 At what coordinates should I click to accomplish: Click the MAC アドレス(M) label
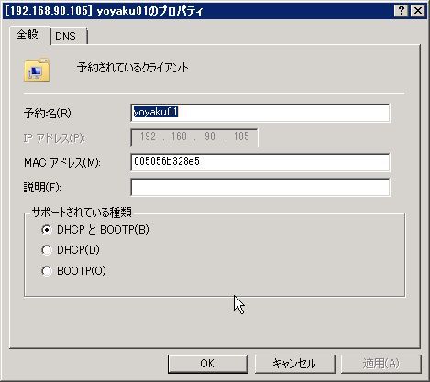coord(62,163)
